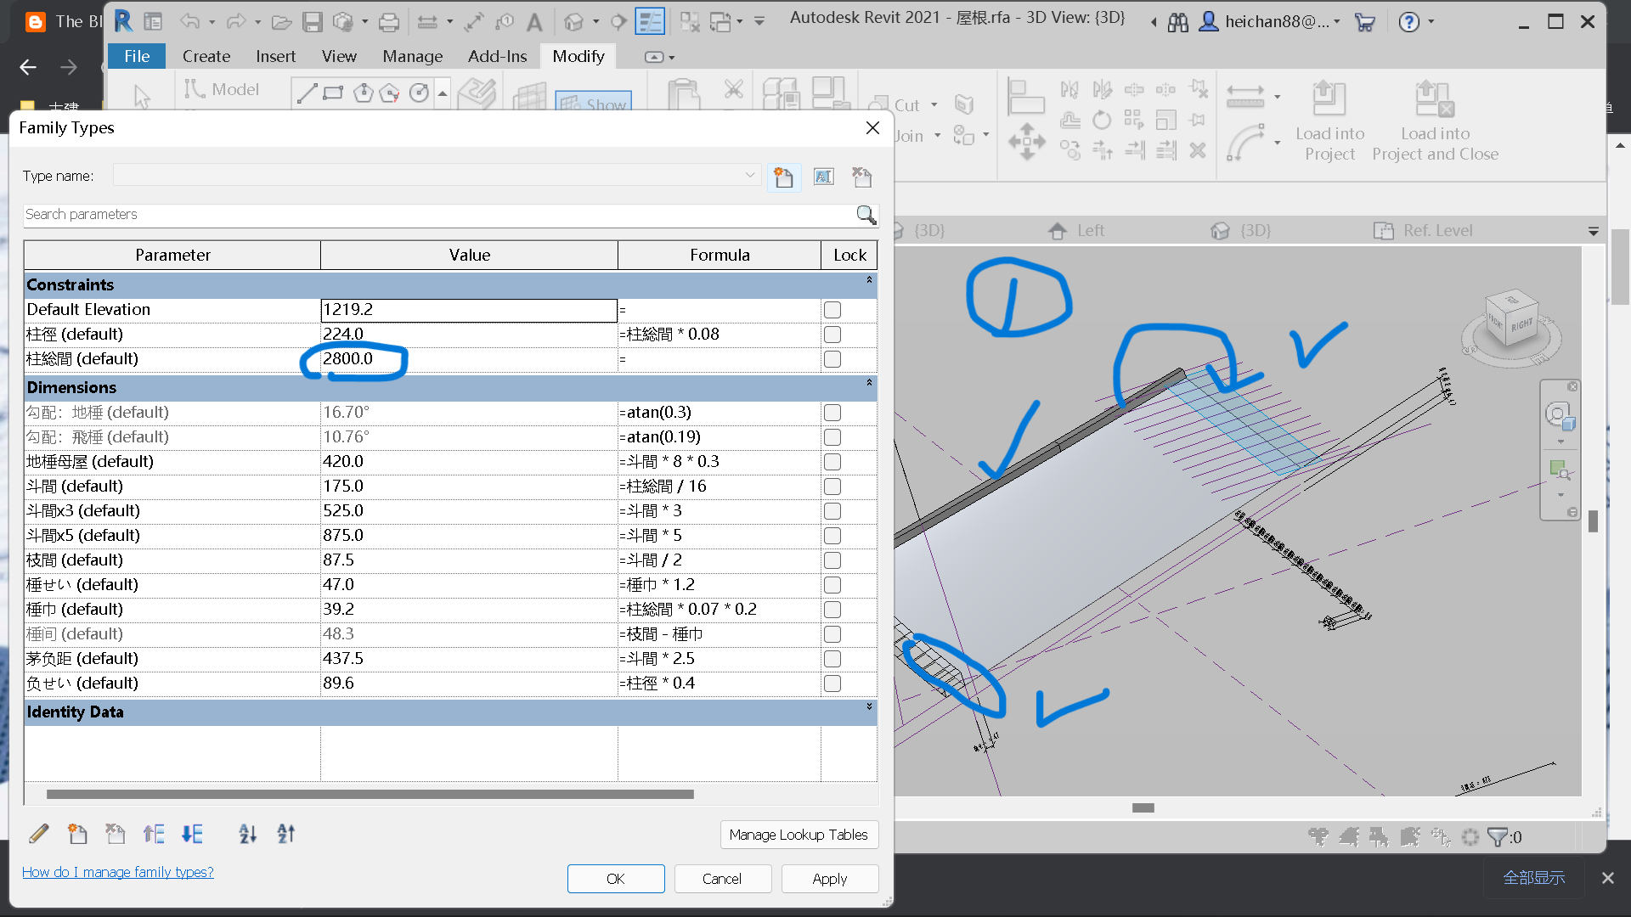This screenshot has height=917, width=1631.
Task: Enable the lock on 柱径 parameter
Action: click(832, 335)
